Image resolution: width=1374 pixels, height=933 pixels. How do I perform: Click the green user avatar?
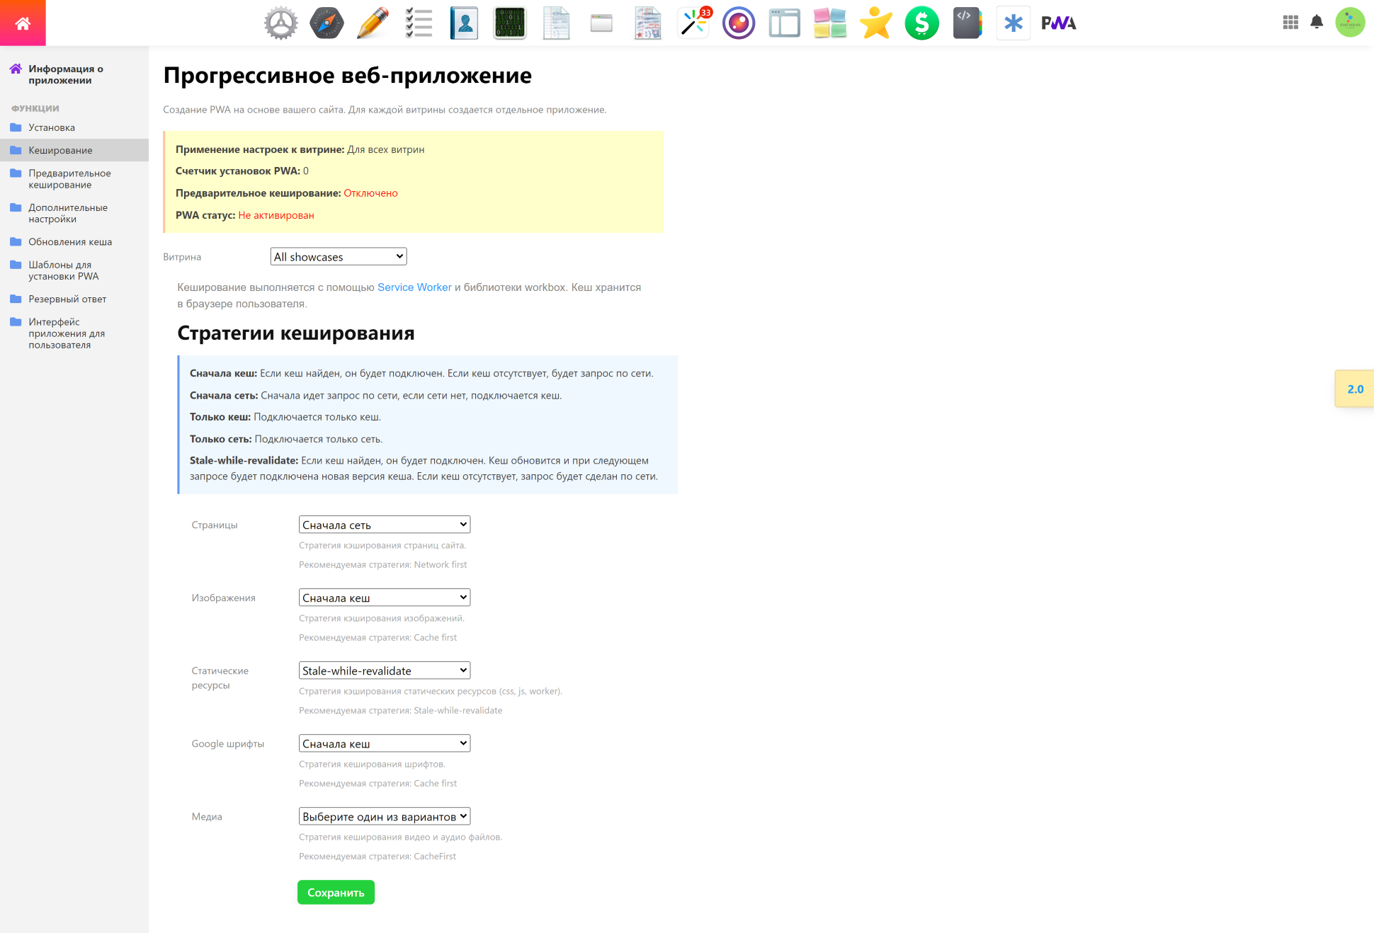(1350, 23)
